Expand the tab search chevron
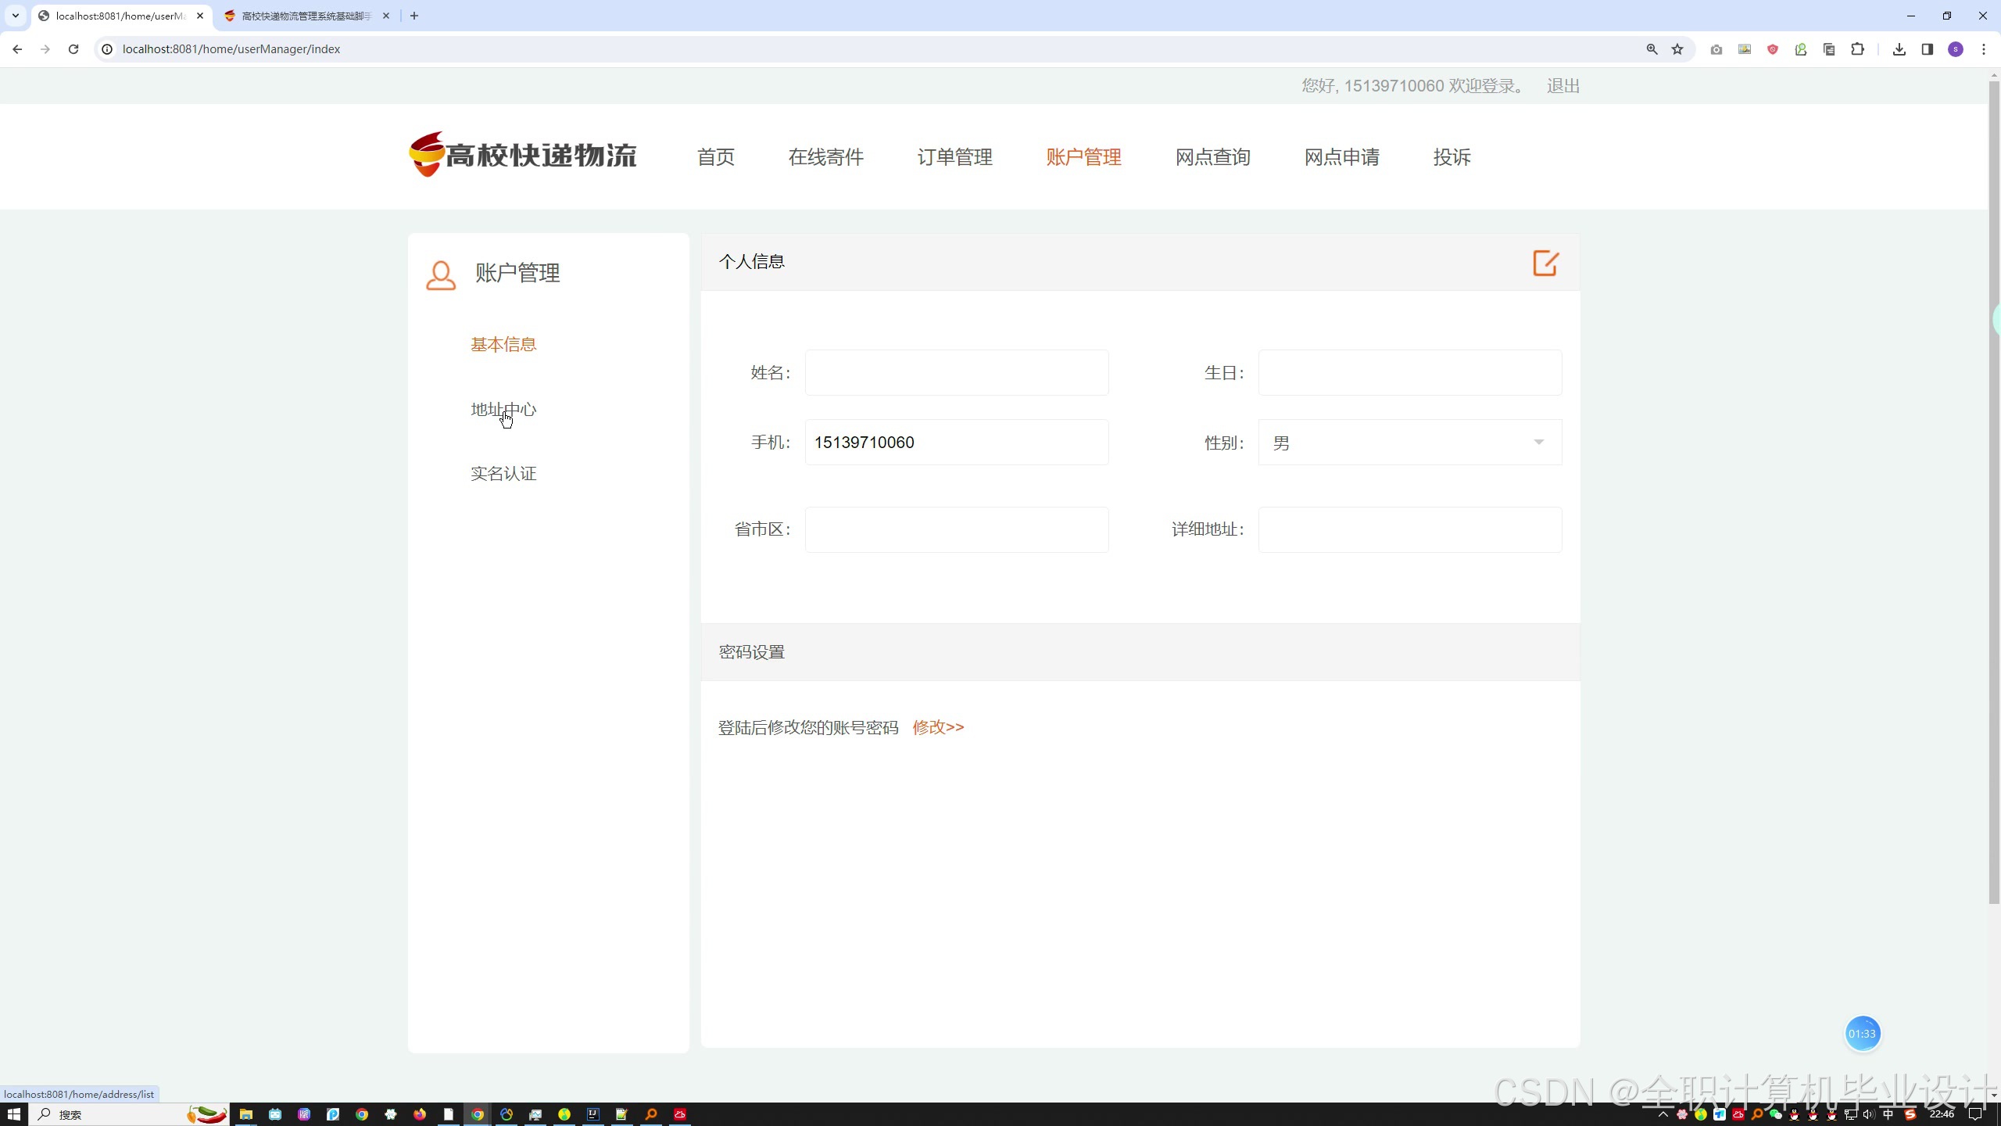The height and width of the screenshot is (1126, 2001). [x=15, y=16]
